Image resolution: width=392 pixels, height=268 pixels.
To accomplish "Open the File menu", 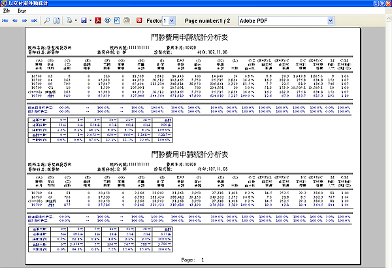I will [x=7, y=12].
